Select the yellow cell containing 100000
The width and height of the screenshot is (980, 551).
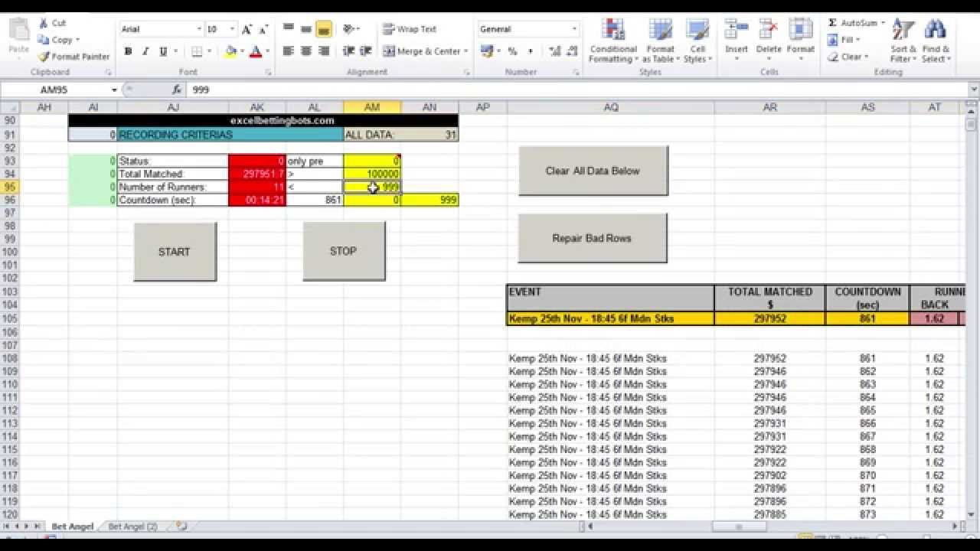coord(372,174)
